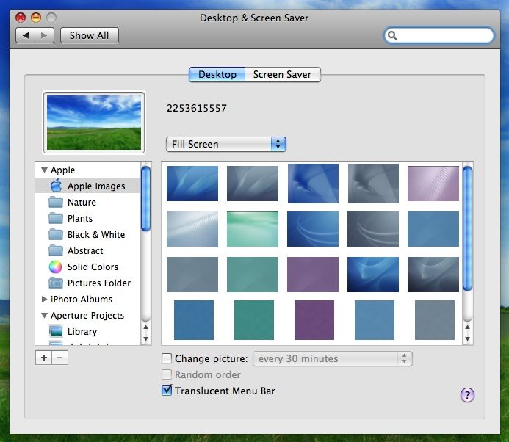Select Apple Images in the source list

87,186
